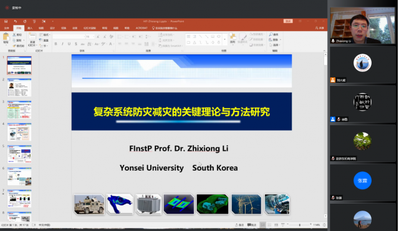Image resolution: width=399 pixels, height=231 pixels.
Task: Open the Select objects tool
Action: click(275, 45)
